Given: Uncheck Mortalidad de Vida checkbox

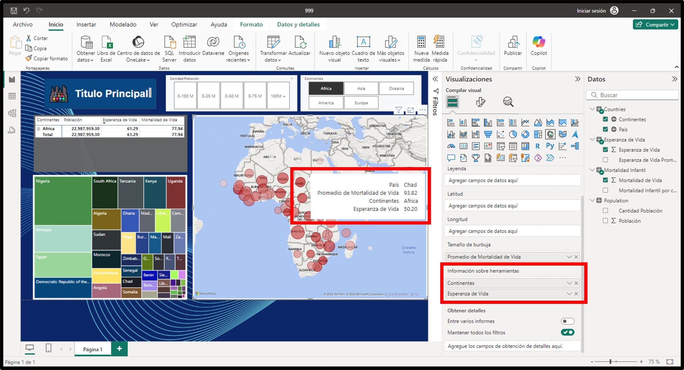Looking at the screenshot, I should click(x=605, y=180).
